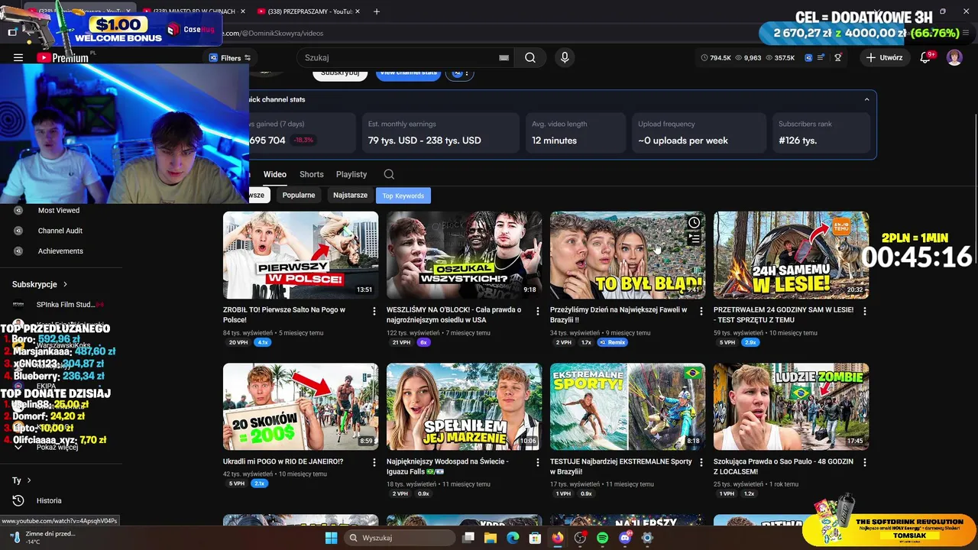978x550 pixels.
Task: Open options for Ukradli mi POGO video
Action: click(374, 462)
